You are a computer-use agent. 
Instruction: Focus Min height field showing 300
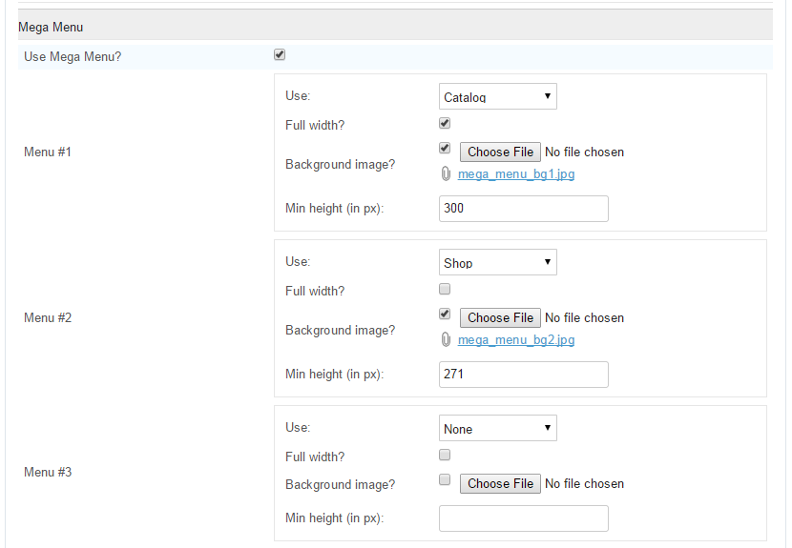click(x=524, y=209)
